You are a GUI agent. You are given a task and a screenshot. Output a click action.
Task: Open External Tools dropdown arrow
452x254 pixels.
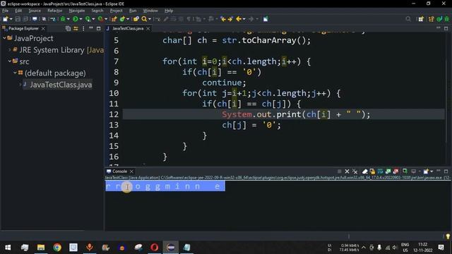[106, 19]
